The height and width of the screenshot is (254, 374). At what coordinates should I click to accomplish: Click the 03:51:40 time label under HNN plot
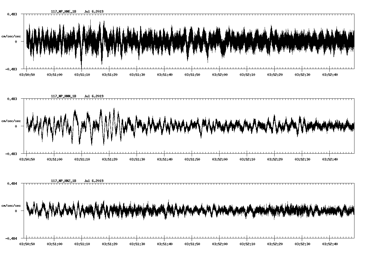pyautogui.click(x=165, y=159)
